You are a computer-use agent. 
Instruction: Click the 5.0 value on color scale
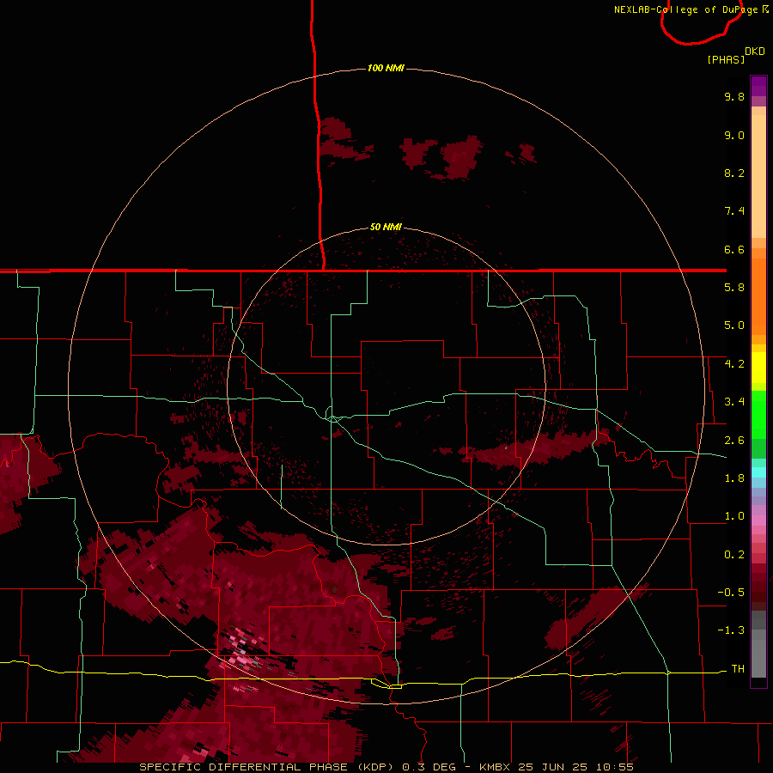(x=734, y=326)
